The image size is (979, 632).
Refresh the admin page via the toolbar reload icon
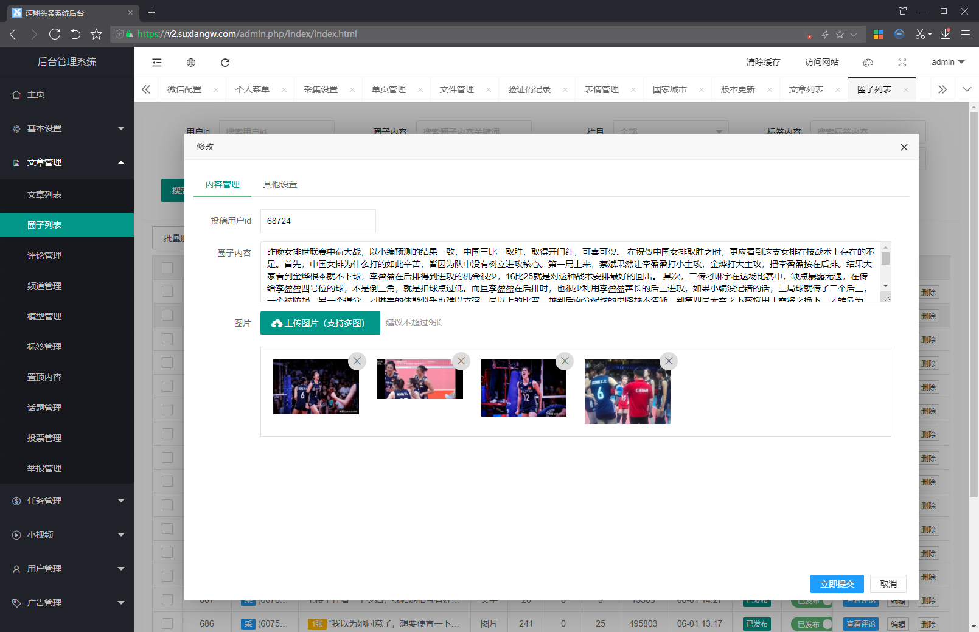click(225, 63)
